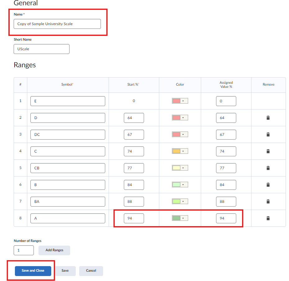The image size is (289, 281).
Task: Delete the C range row
Action: coord(268,151)
